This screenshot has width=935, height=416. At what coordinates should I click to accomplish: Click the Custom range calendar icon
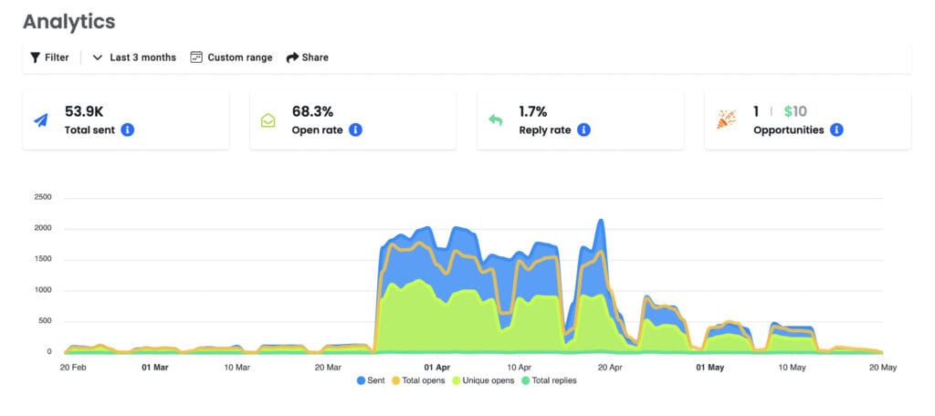[x=195, y=57]
